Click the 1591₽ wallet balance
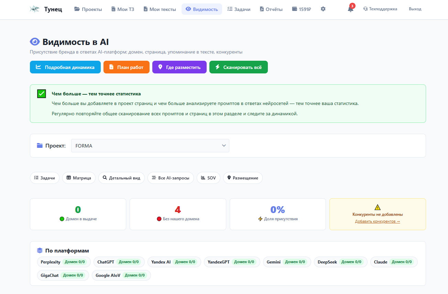The image size is (448, 294). coord(302,9)
